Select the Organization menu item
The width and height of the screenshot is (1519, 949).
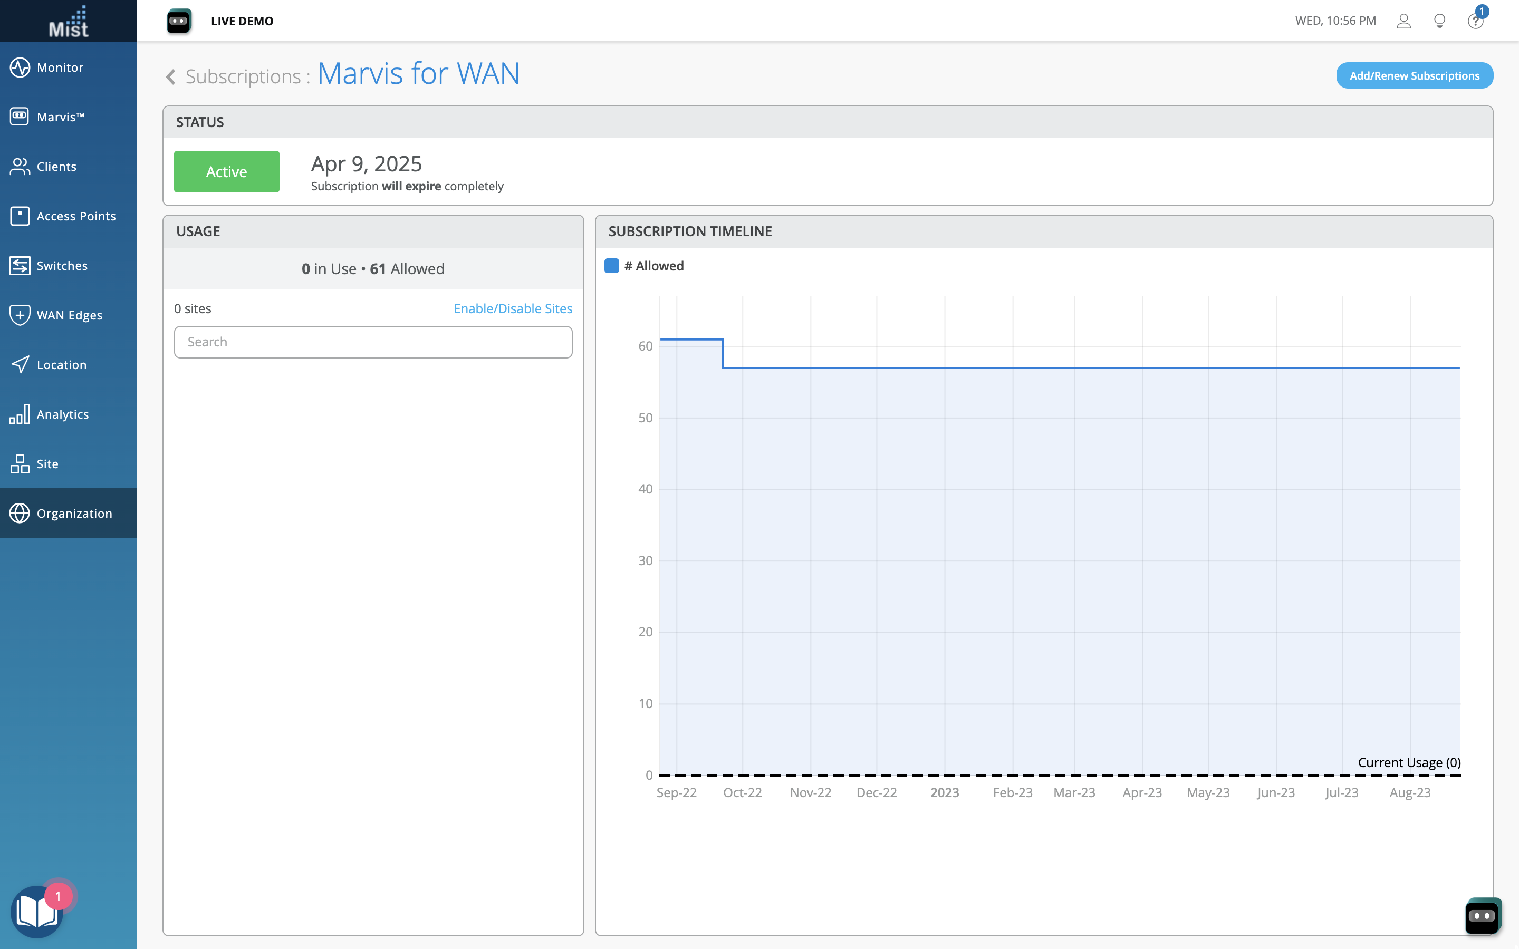point(73,514)
